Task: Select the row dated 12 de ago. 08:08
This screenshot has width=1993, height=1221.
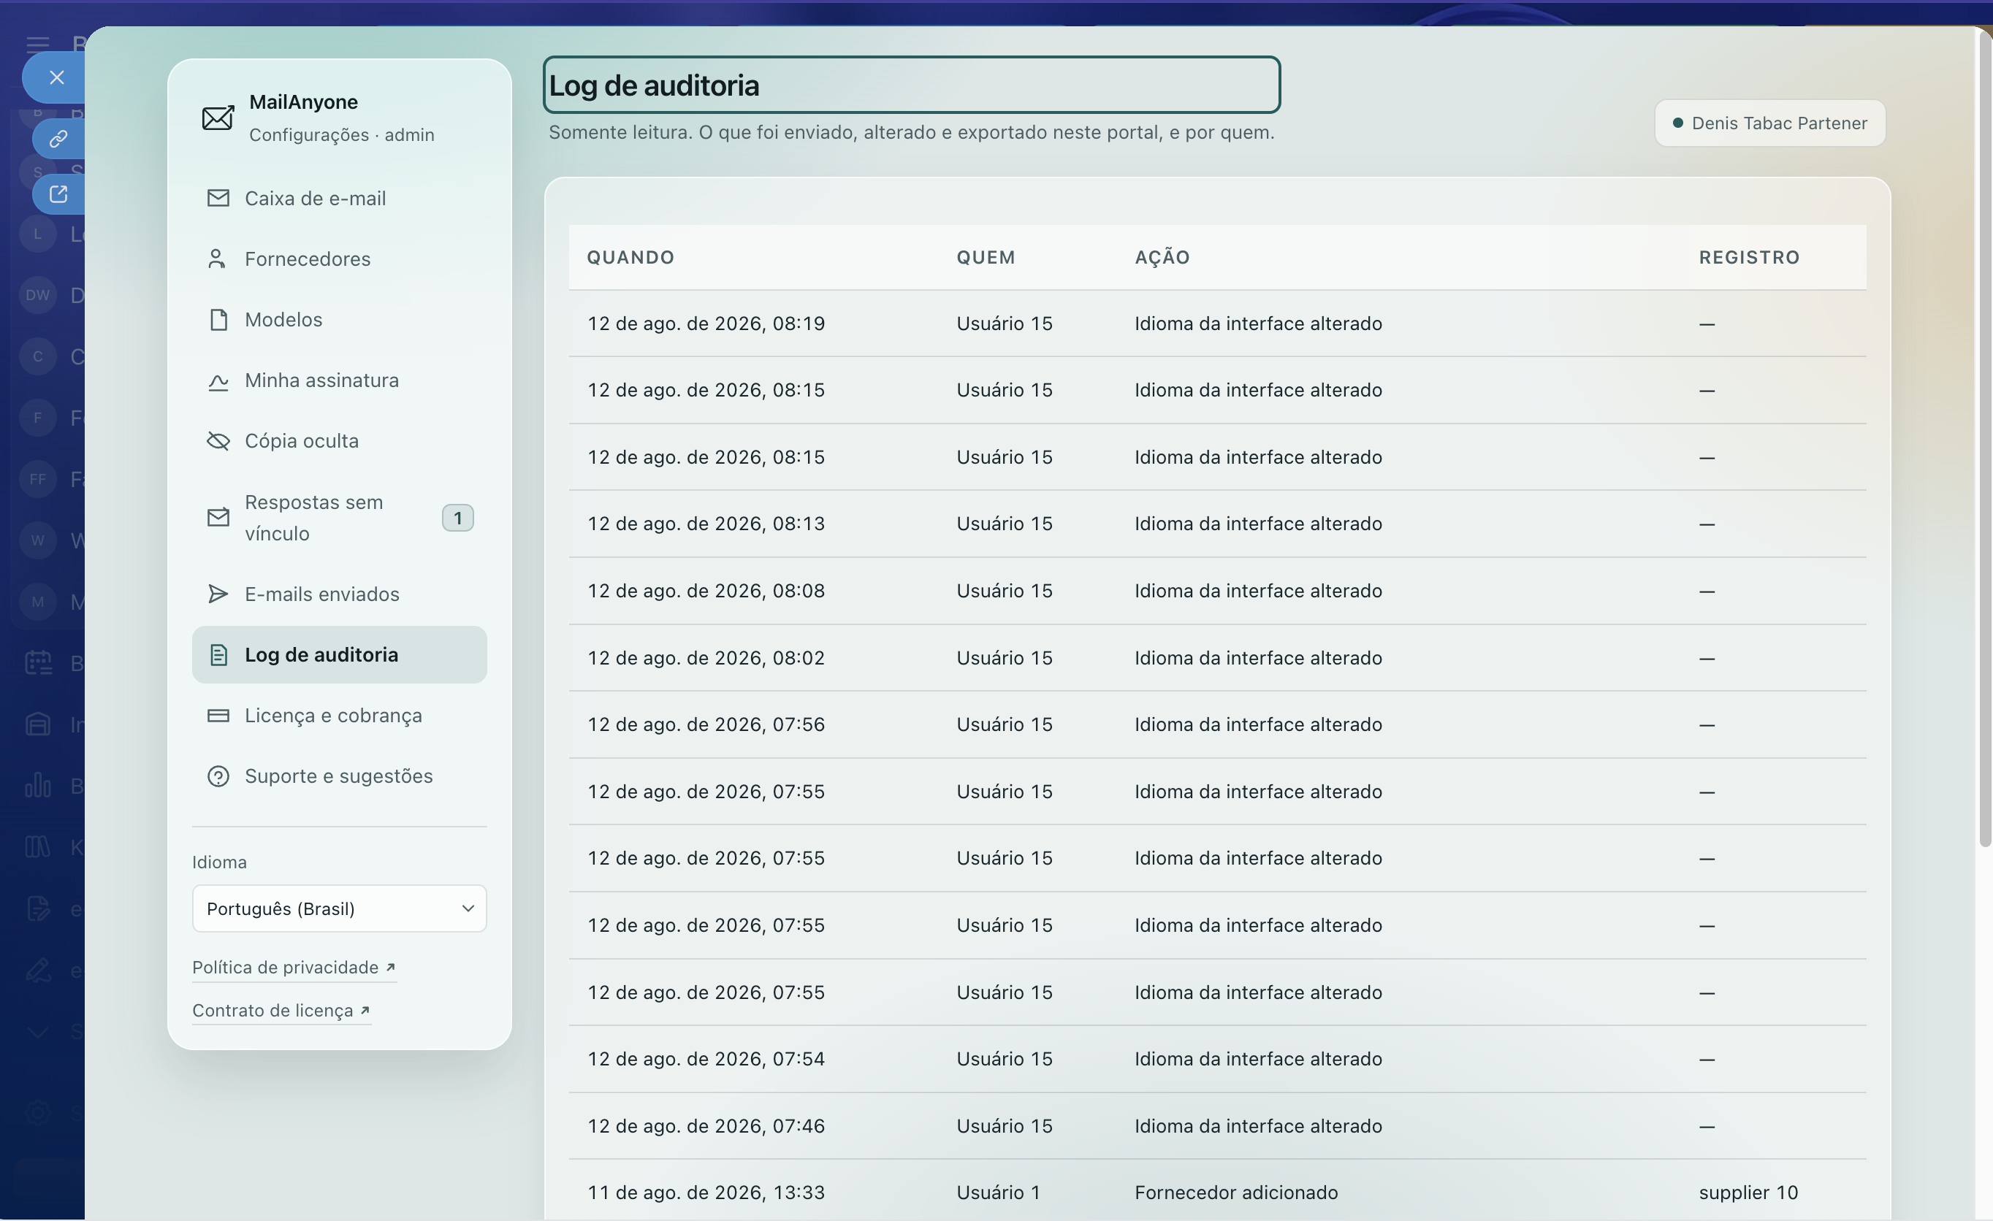Action: pos(1217,591)
